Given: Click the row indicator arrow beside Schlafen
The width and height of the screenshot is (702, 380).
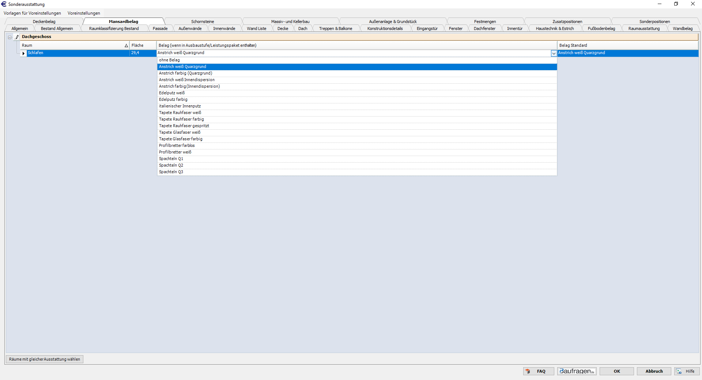Looking at the screenshot, I should pyautogui.click(x=23, y=53).
